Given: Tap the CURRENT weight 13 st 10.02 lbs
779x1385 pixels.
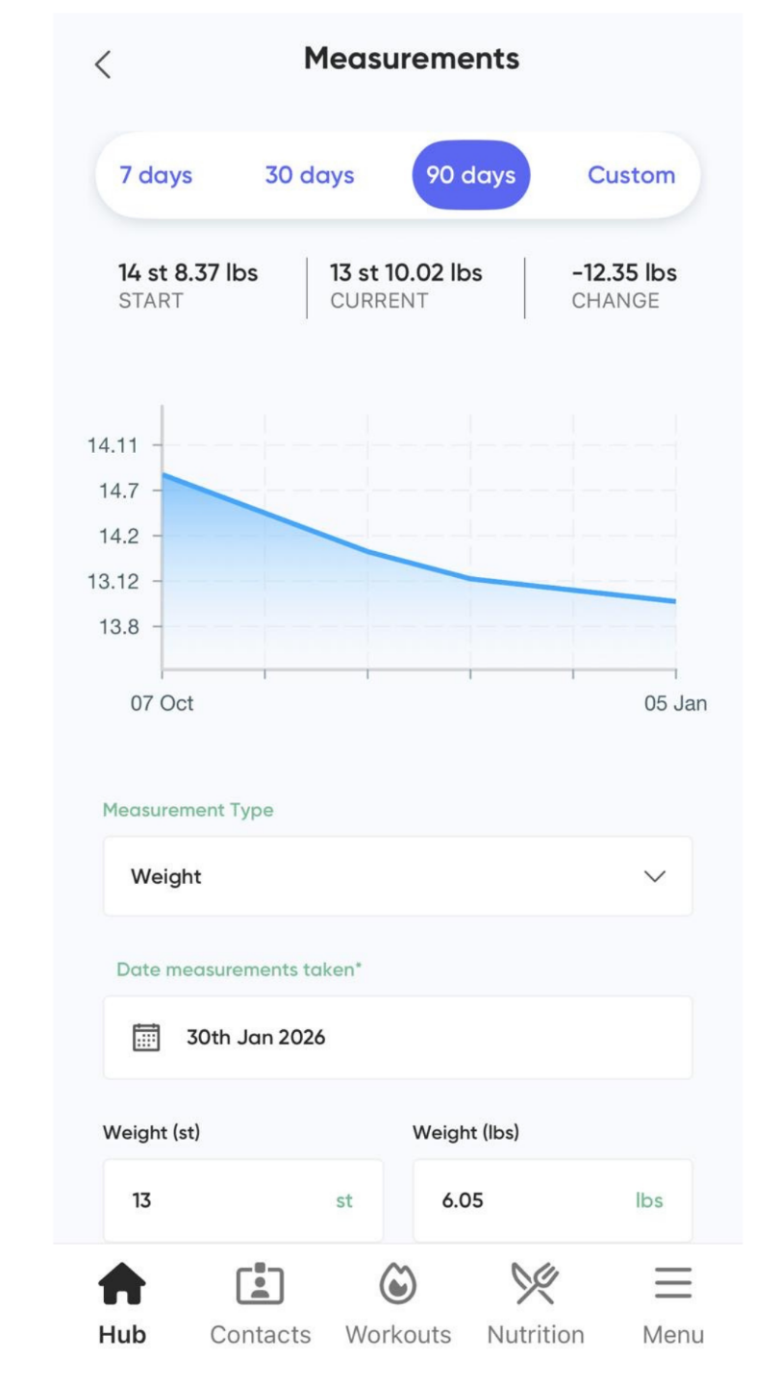Looking at the screenshot, I should tap(406, 274).
